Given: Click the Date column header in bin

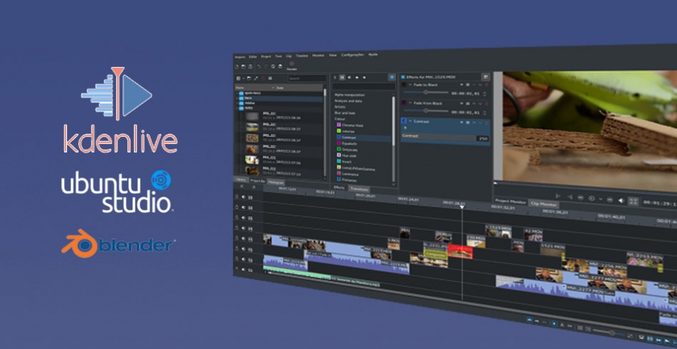Looking at the screenshot, I should coord(299,88).
